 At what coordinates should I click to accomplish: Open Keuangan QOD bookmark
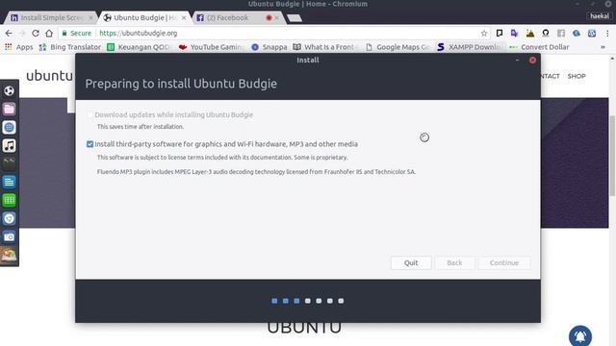point(139,47)
